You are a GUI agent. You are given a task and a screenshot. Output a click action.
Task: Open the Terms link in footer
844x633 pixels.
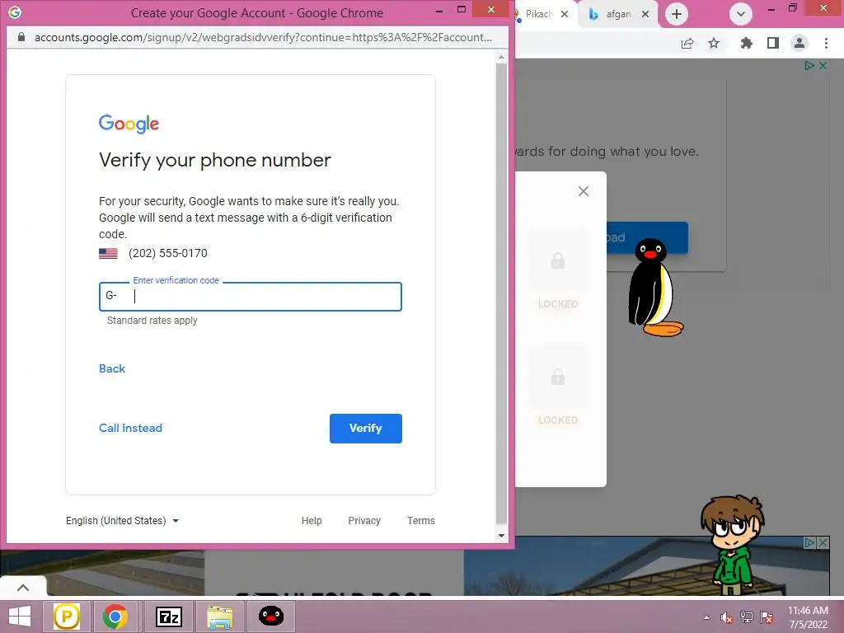pos(421,521)
